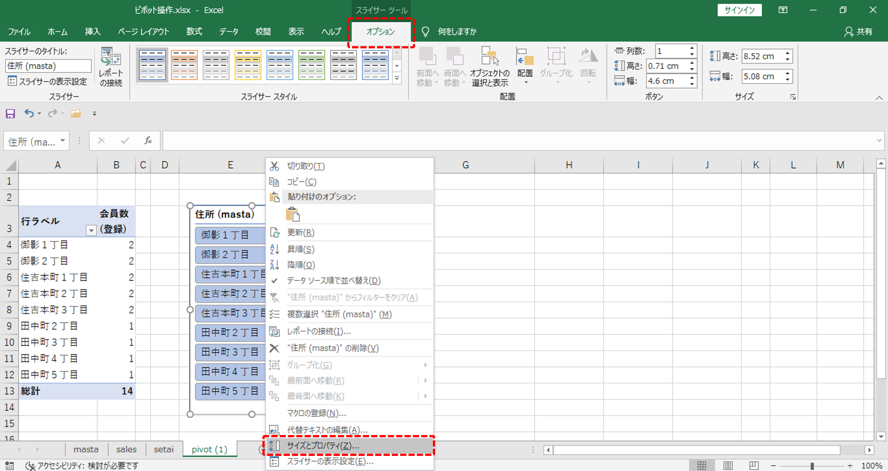Click the Save icon in quick access toolbar
888x471 pixels.
pos(10,114)
